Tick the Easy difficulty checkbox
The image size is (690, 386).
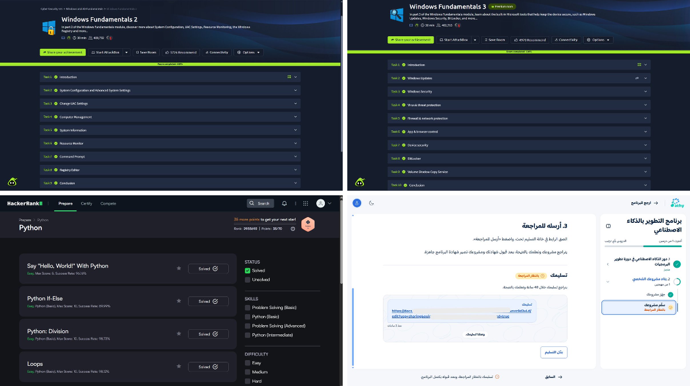pos(247,363)
